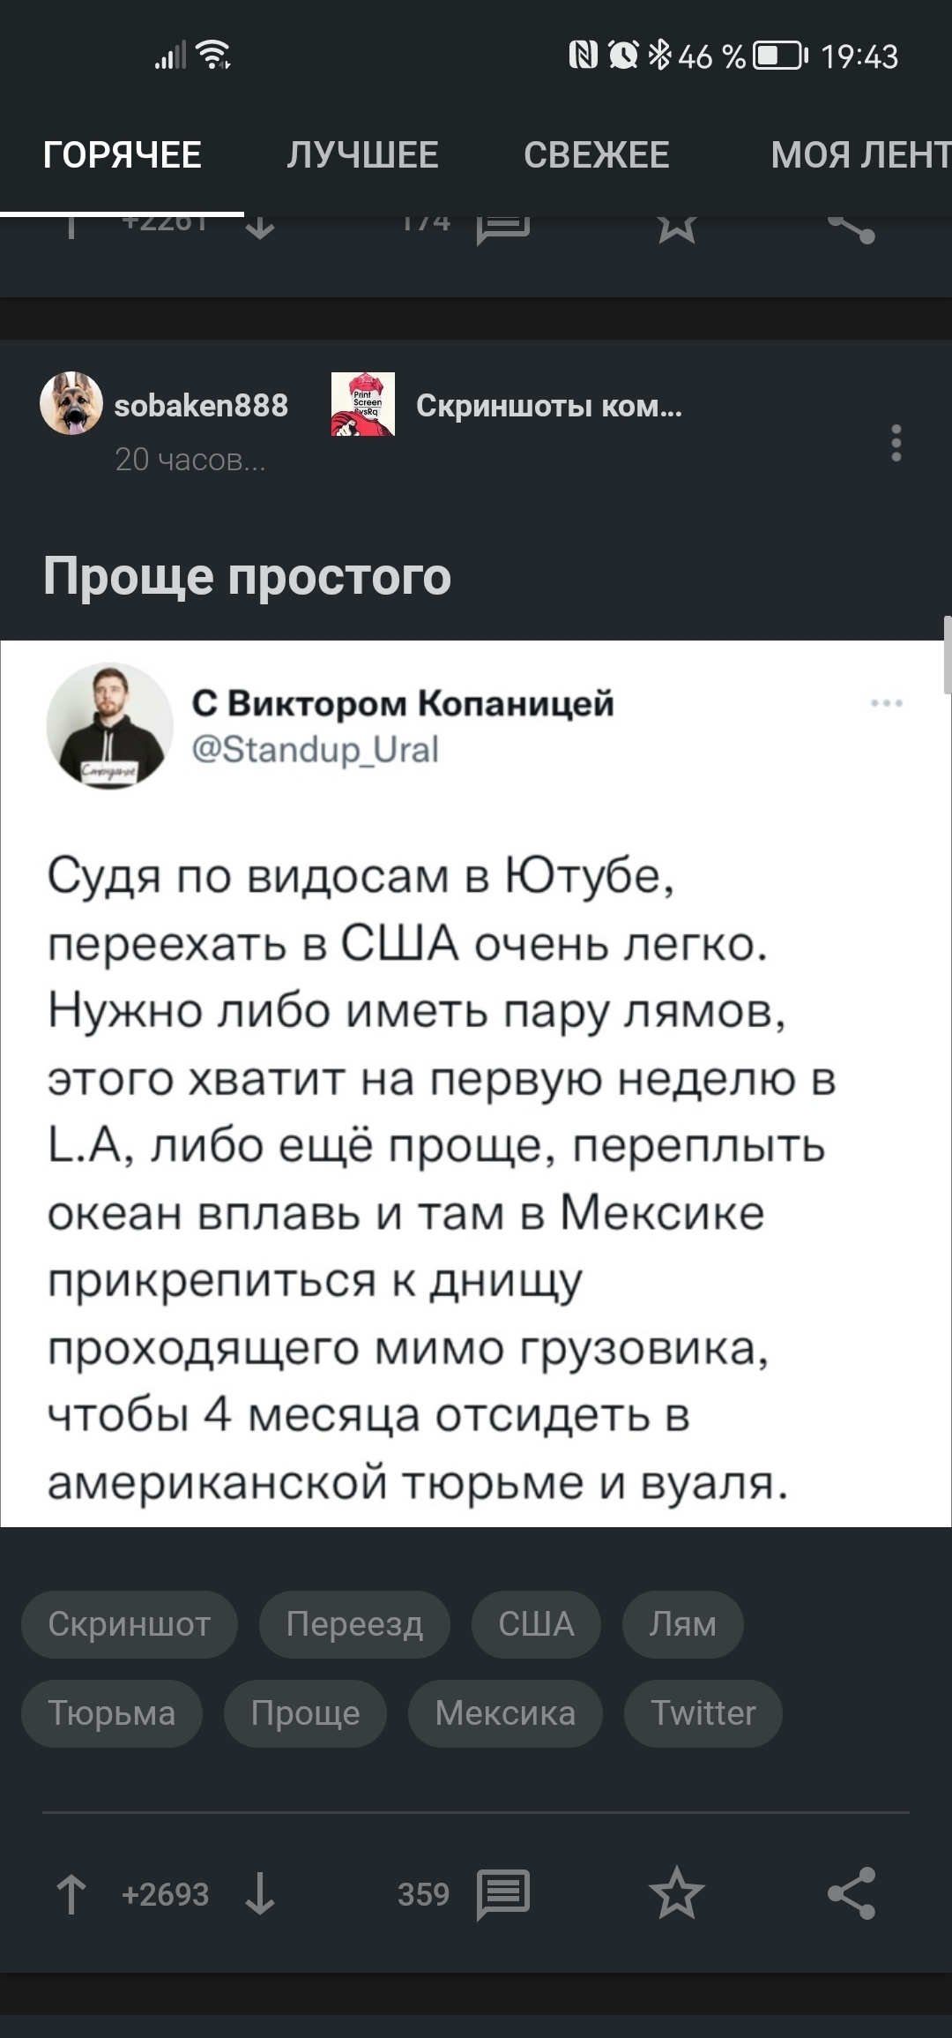Upvote the "Проще простого" post
Screen dimensions: 952x2038
click(71, 1894)
